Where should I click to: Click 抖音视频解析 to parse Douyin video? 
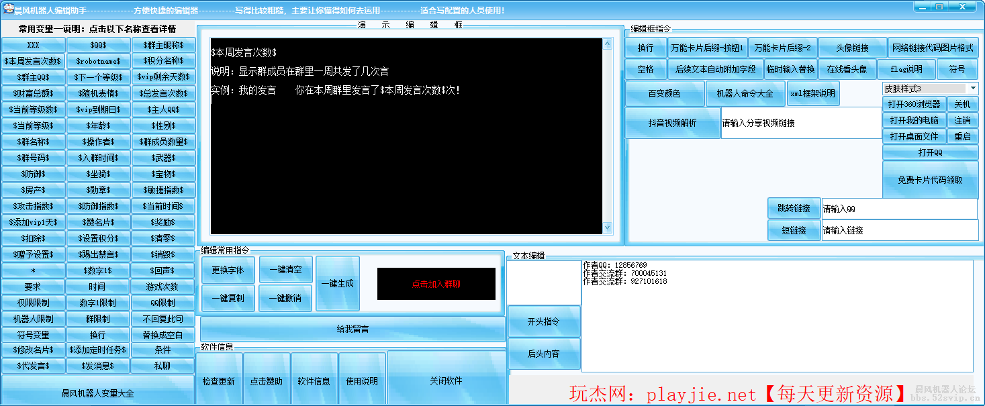(x=673, y=123)
